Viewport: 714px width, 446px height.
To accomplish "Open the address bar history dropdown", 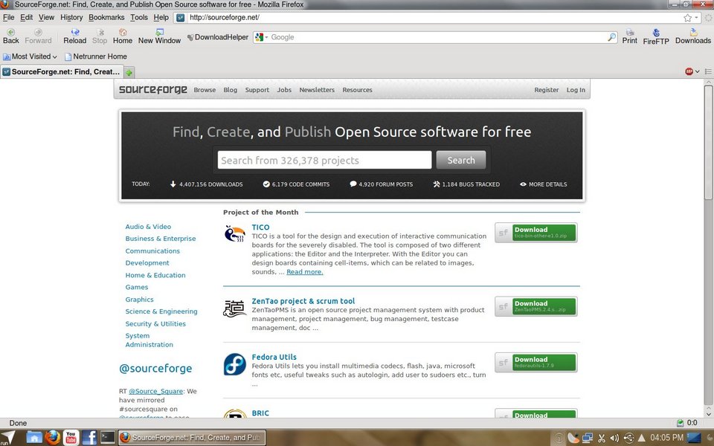I will click(x=697, y=18).
